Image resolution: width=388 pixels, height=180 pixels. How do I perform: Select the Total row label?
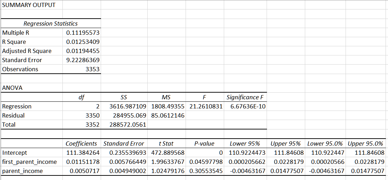(x=32, y=125)
